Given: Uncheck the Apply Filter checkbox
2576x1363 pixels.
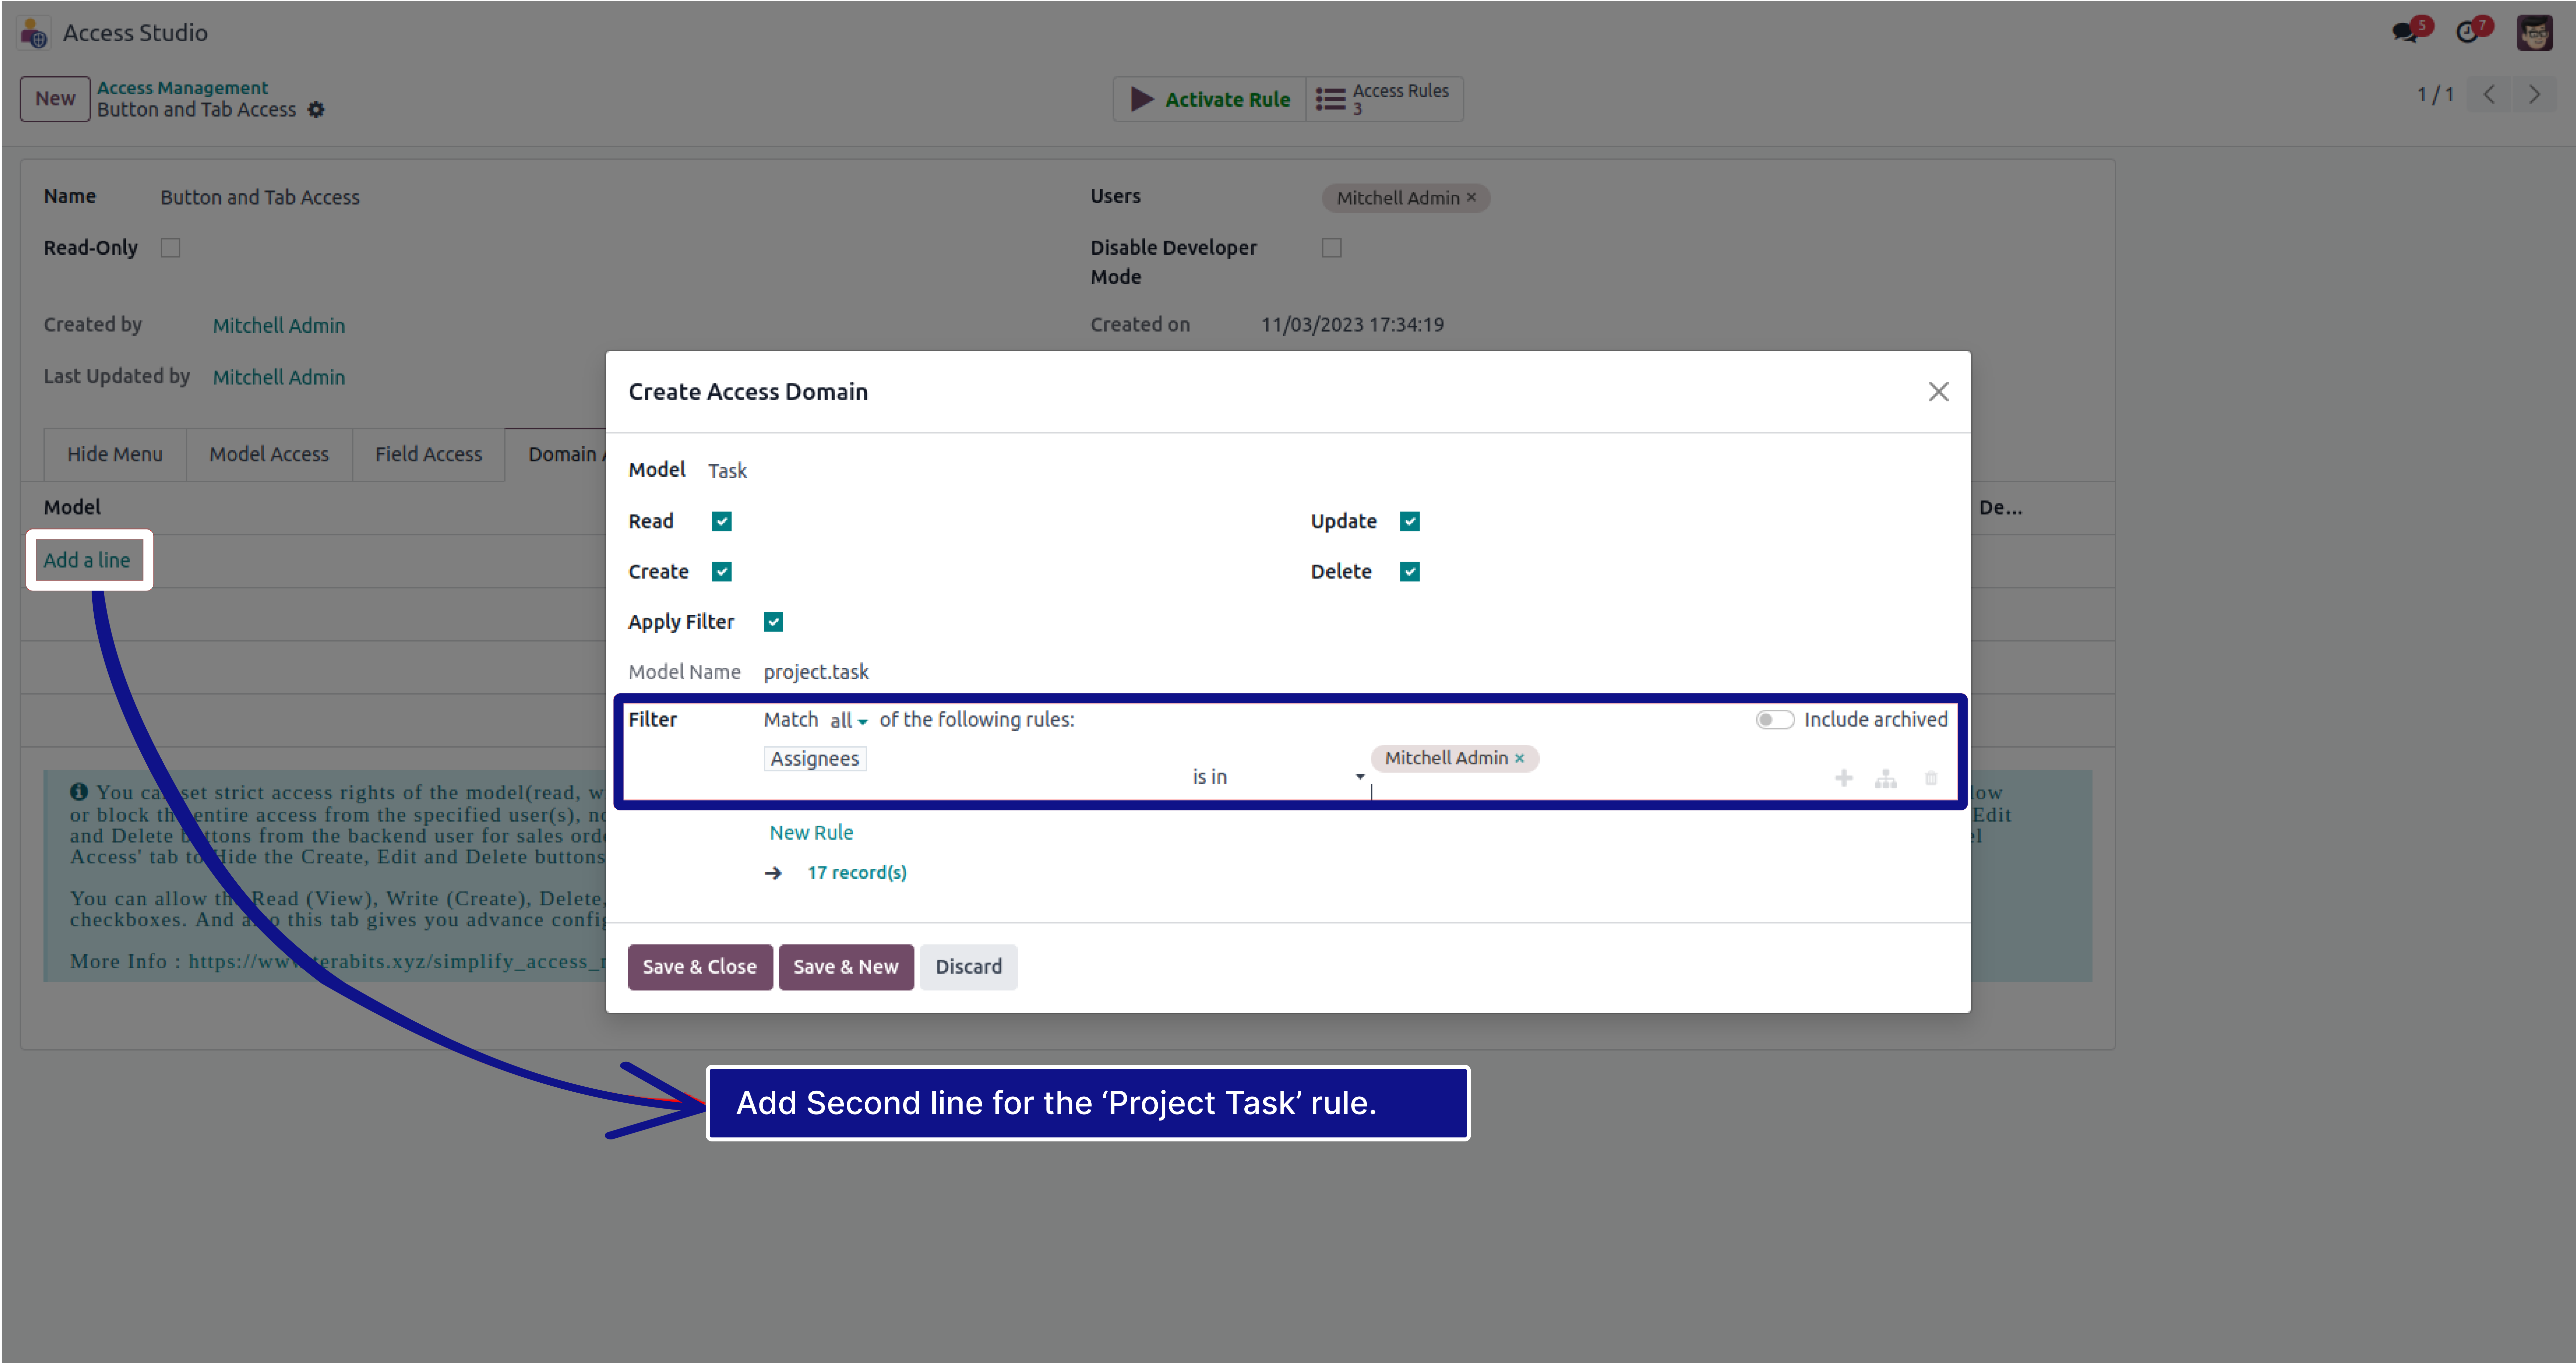Looking at the screenshot, I should [773, 622].
